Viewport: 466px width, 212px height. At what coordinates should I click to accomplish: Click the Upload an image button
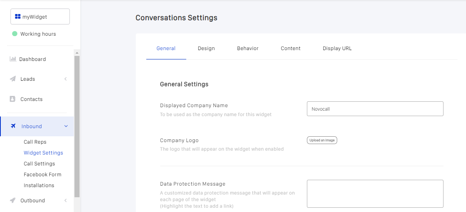click(x=322, y=140)
